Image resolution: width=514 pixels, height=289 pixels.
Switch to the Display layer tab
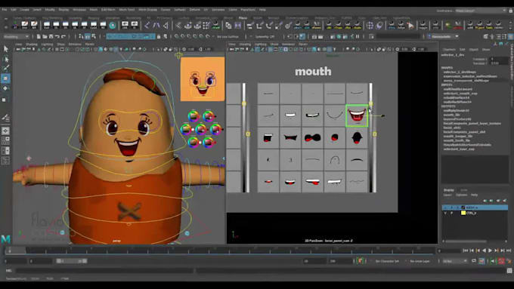pyautogui.click(x=449, y=190)
